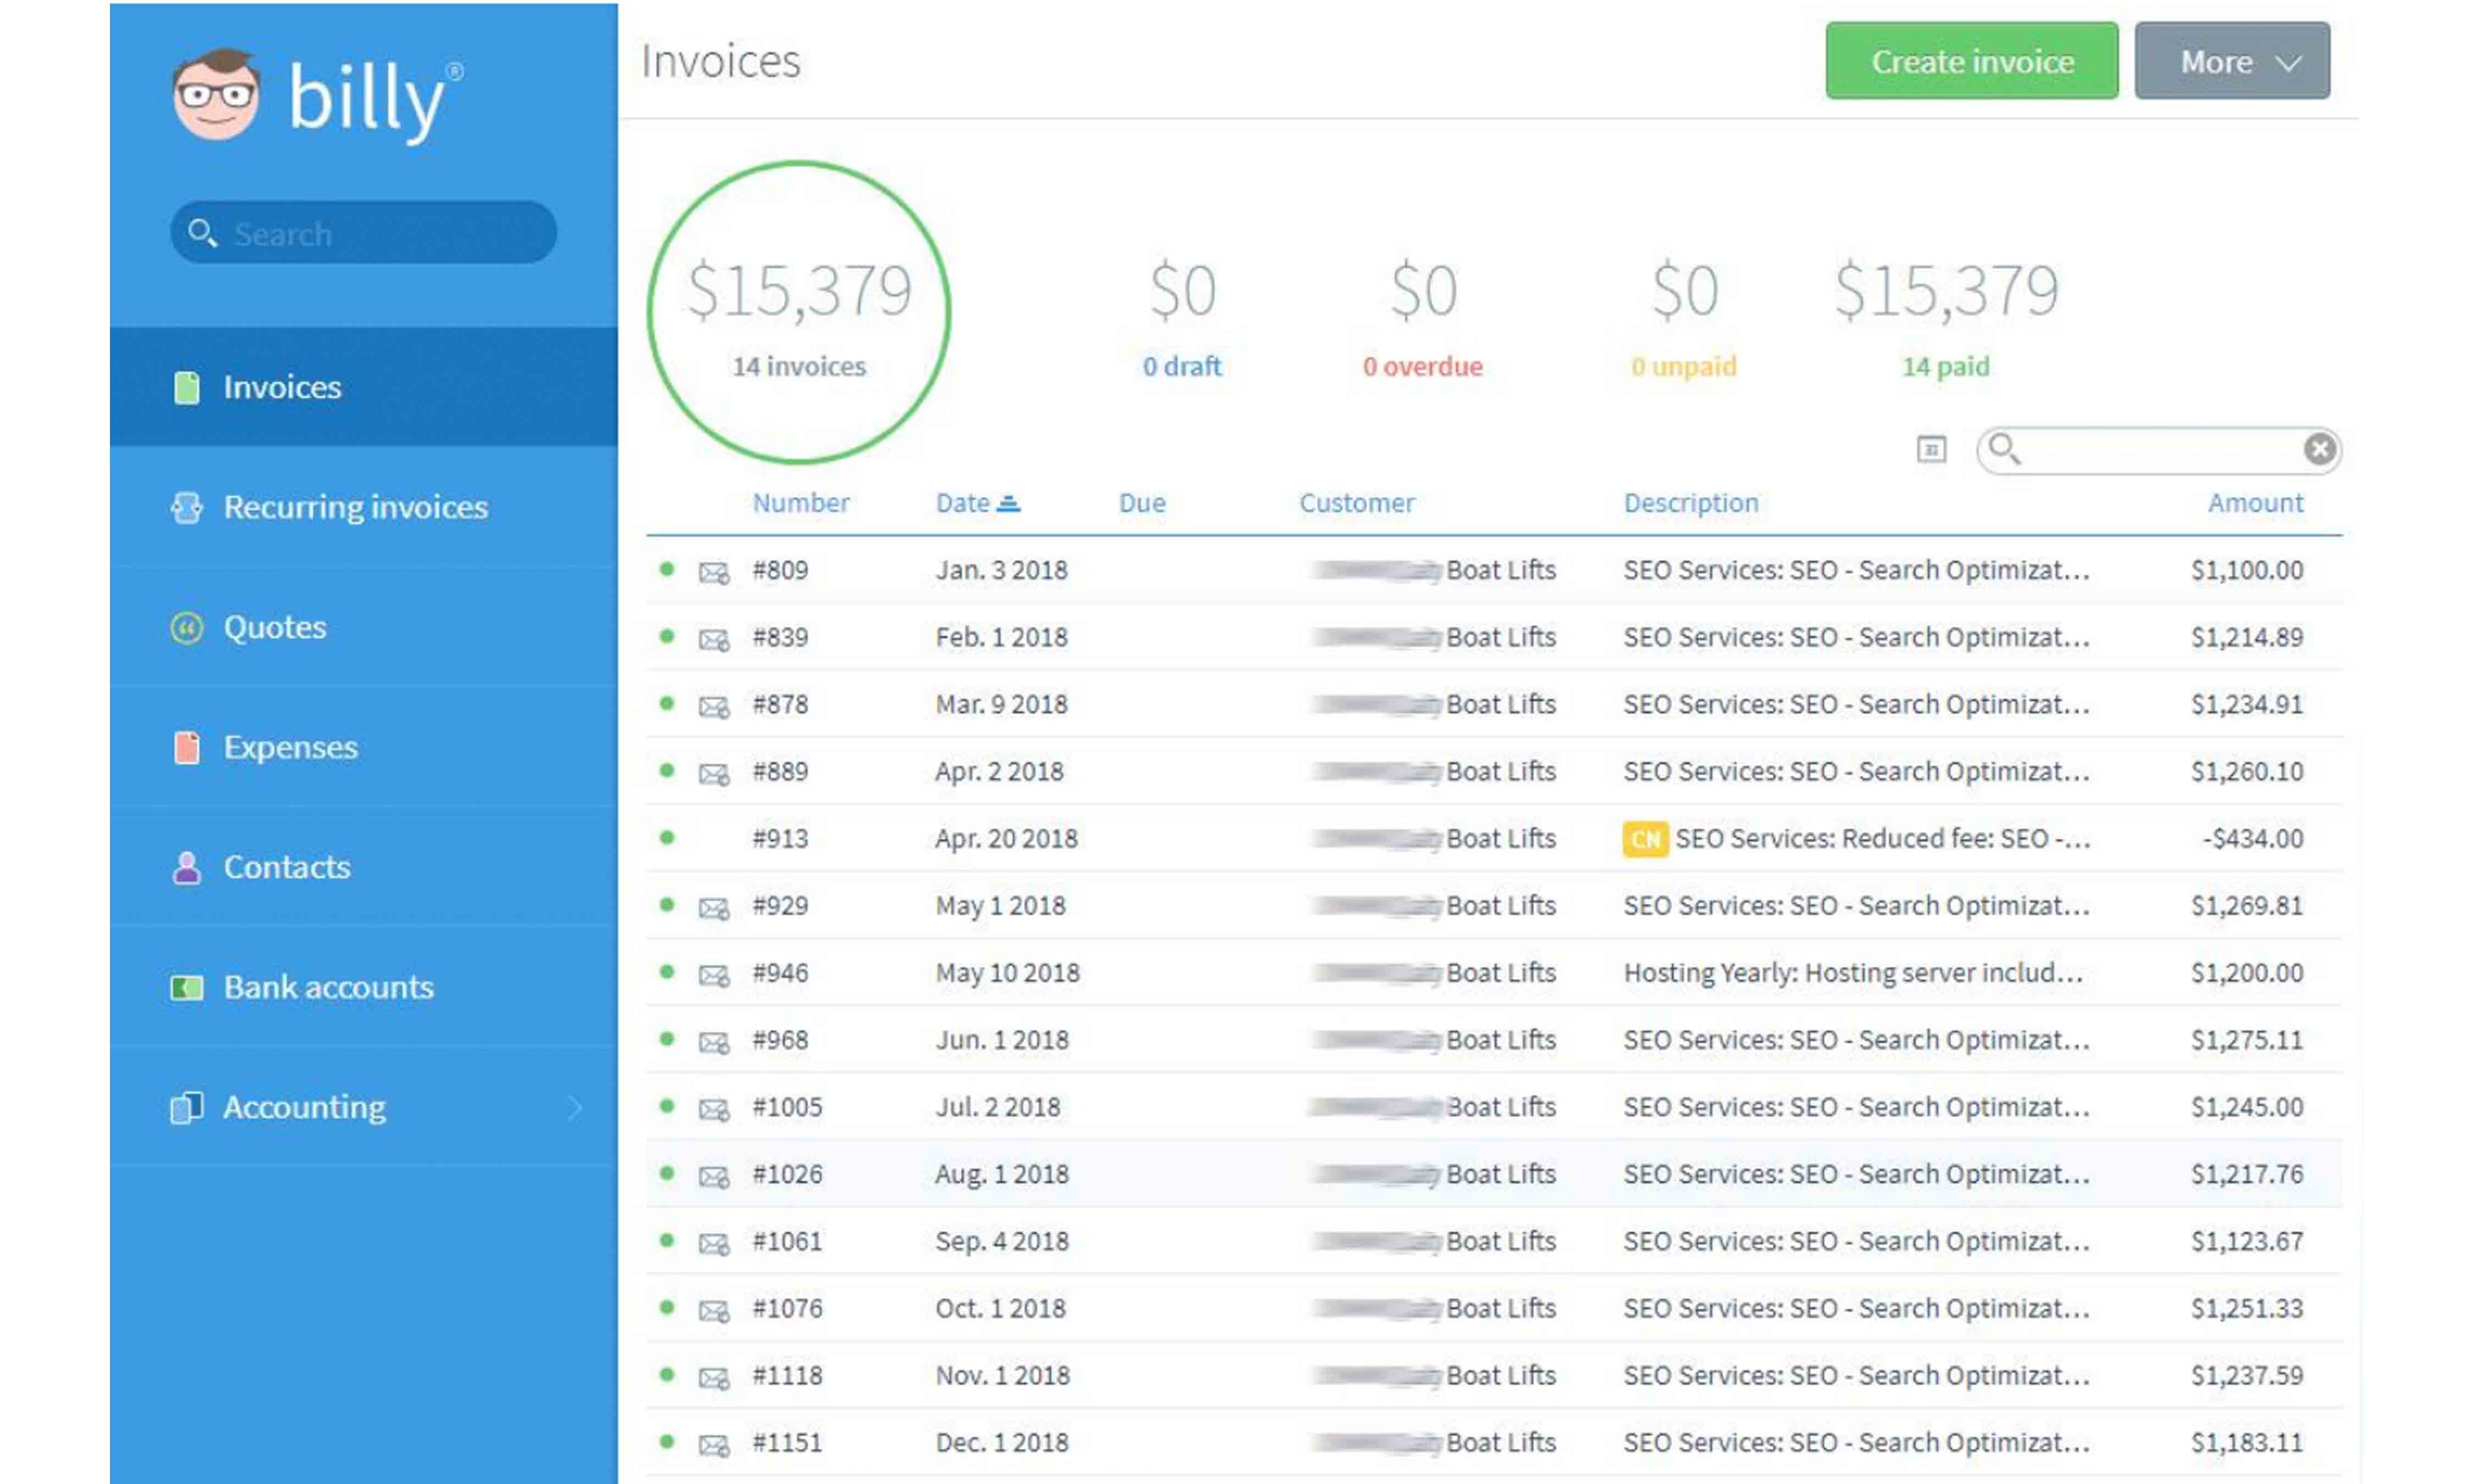Click the sent-mail icon on invoice #809
Viewport: 2474px width, 1484px height.
point(713,572)
